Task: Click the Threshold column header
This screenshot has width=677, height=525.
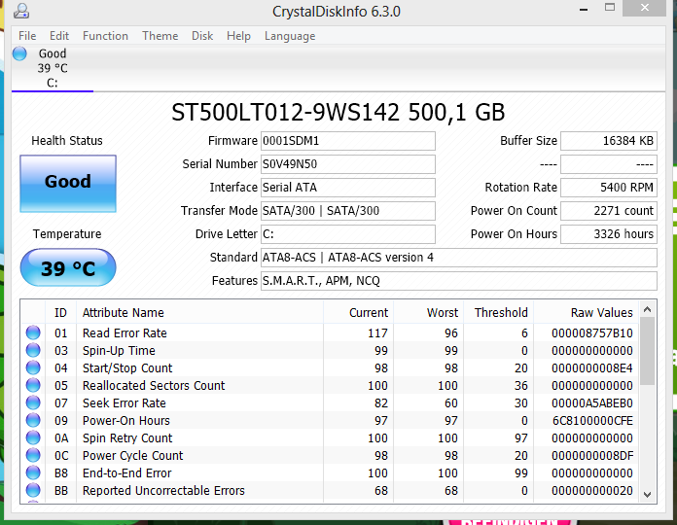Action: 499,313
